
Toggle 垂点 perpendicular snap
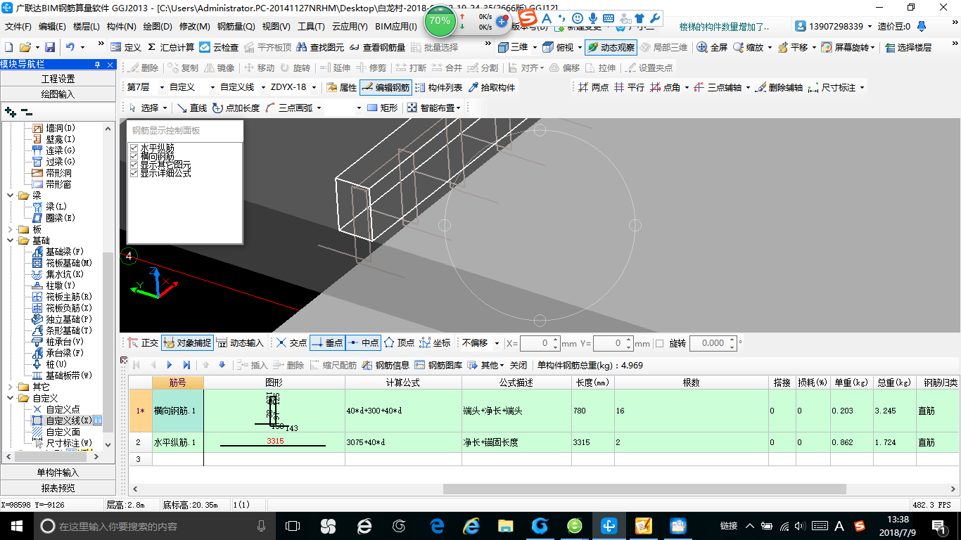327,343
